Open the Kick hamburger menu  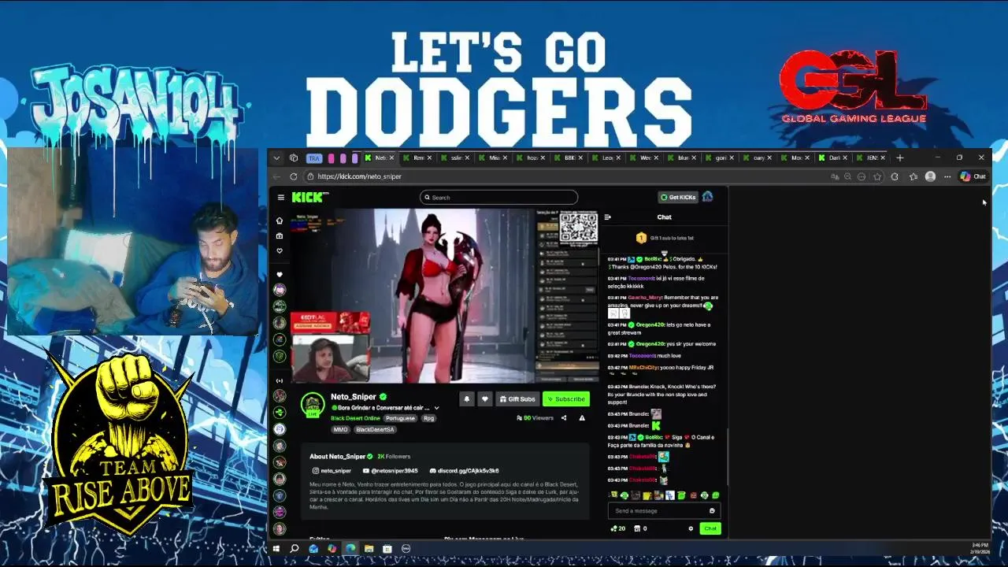pyautogui.click(x=280, y=198)
